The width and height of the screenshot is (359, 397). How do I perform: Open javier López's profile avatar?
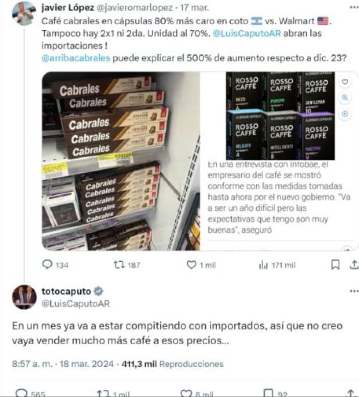pos(24,14)
